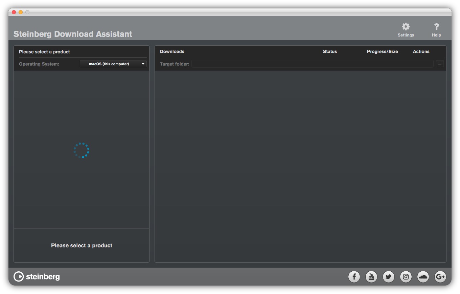Click into the Target folder path field

click(313, 64)
